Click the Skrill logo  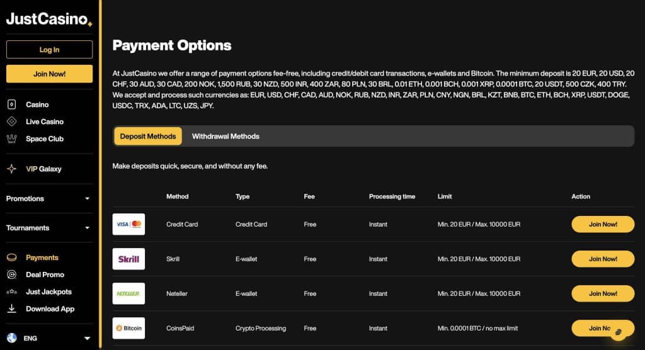pyautogui.click(x=128, y=259)
